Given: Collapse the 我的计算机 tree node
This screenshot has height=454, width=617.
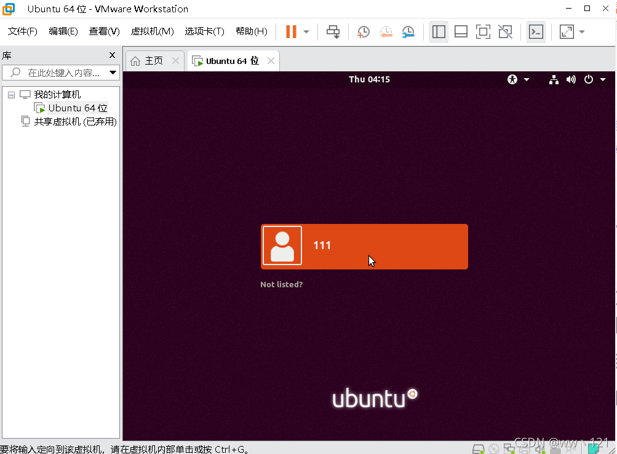Looking at the screenshot, I should point(12,95).
